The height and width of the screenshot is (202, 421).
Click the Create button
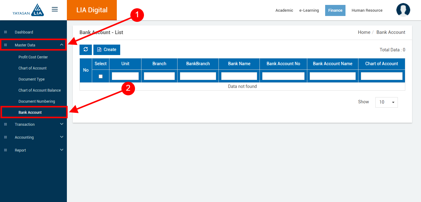pyautogui.click(x=107, y=50)
